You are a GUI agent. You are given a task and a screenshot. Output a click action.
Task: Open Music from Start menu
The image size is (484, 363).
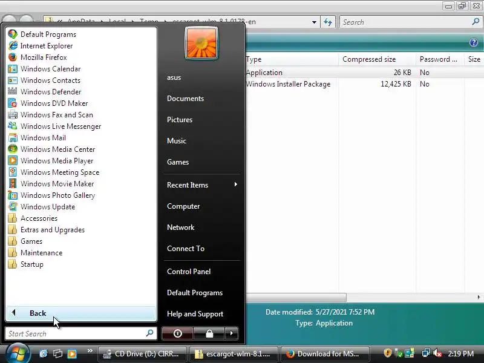(x=177, y=141)
